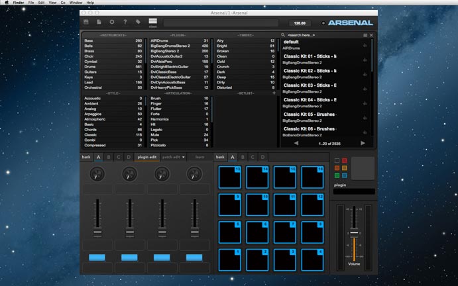Select Choir in the Instruments list
The image size is (458, 286).
click(113, 56)
